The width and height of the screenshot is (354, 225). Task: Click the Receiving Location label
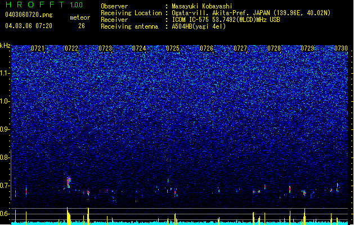pyautogui.click(x=131, y=13)
